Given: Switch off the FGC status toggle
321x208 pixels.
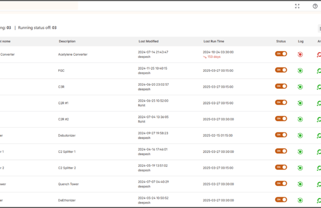Looking at the screenshot, I should 281,70.
